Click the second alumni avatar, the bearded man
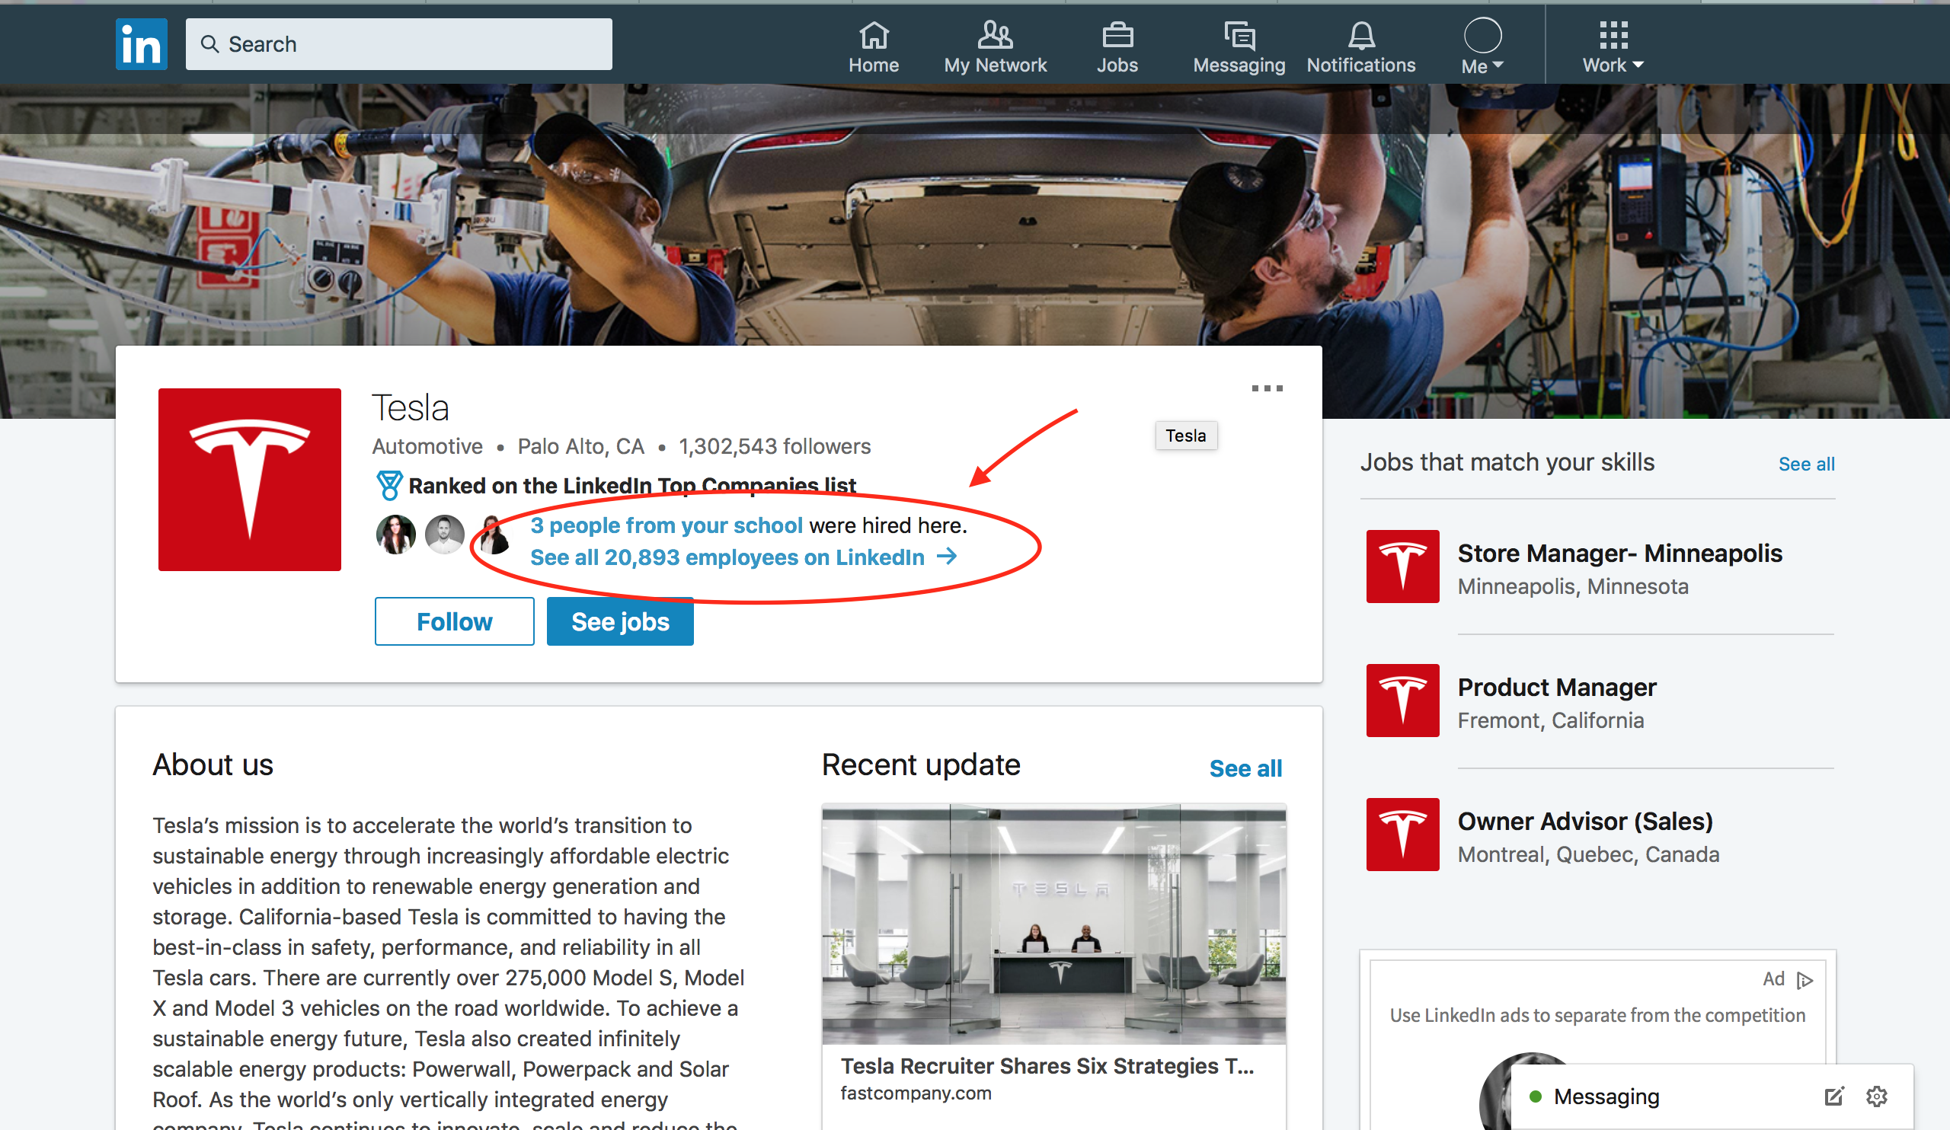 [445, 535]
